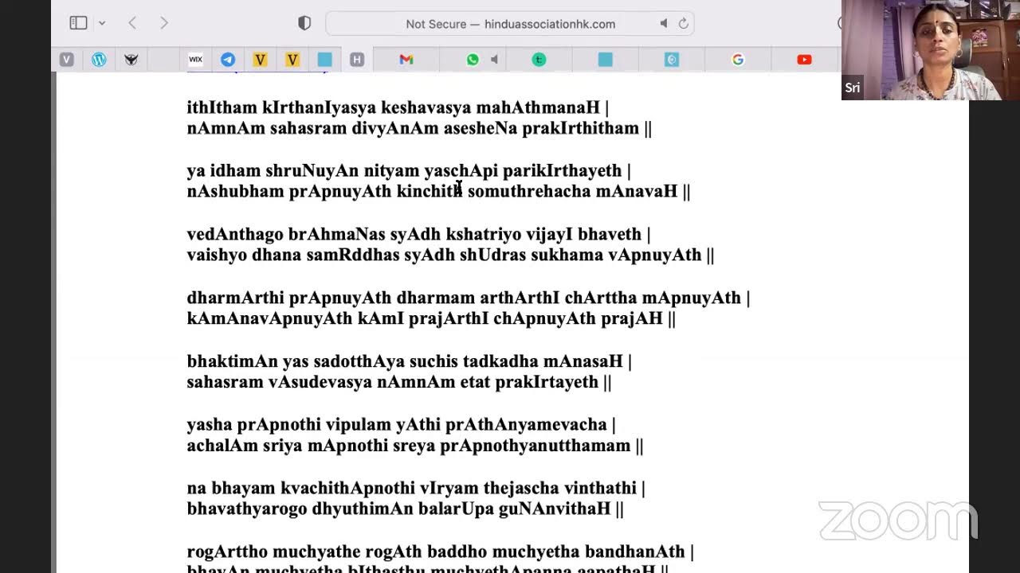
Task: Open the WhatsApp tab
Action: click(473, 60)
